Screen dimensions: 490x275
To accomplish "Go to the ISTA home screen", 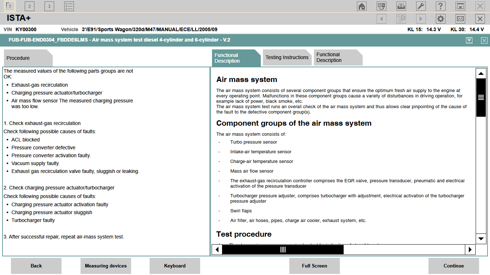I will (362, 6).
